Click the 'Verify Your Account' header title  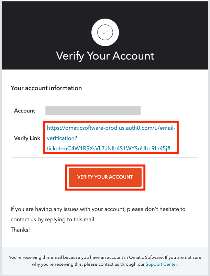(x=105, y=56)
